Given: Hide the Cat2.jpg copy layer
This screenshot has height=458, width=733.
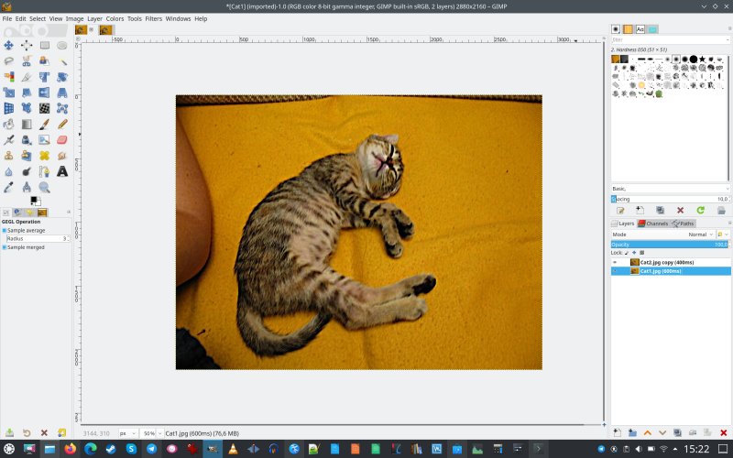Looking at the screenshot, I should point(615,262).
